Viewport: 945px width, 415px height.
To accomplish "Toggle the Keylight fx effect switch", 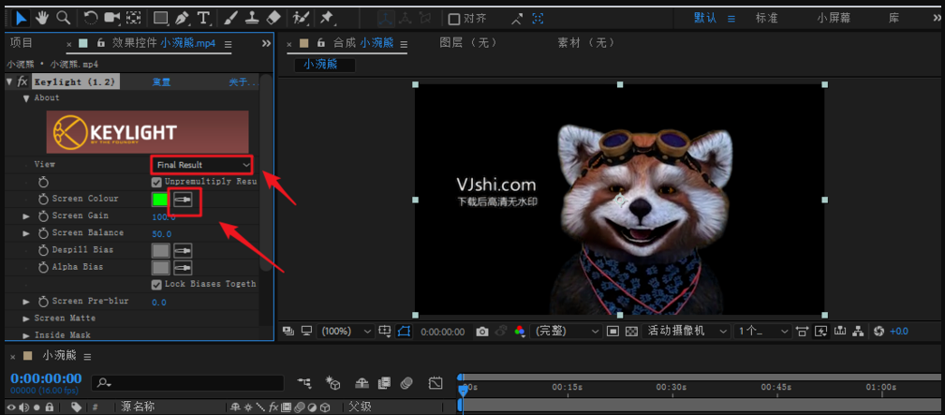I will (22, 82).
